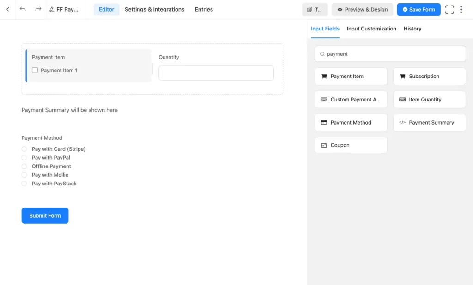Click the back arrow icon
The image size is (473, 285).
click(x=8, y=9)
